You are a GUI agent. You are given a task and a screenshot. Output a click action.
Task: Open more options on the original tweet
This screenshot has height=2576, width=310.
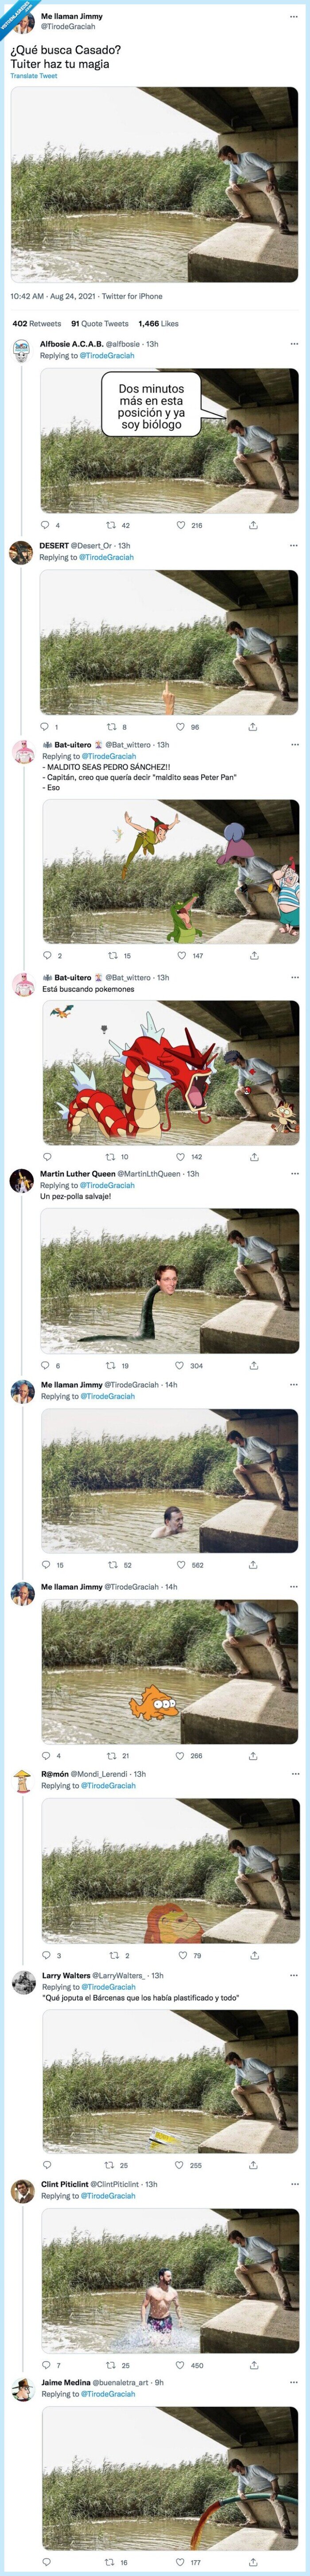(x=295, y=15)
